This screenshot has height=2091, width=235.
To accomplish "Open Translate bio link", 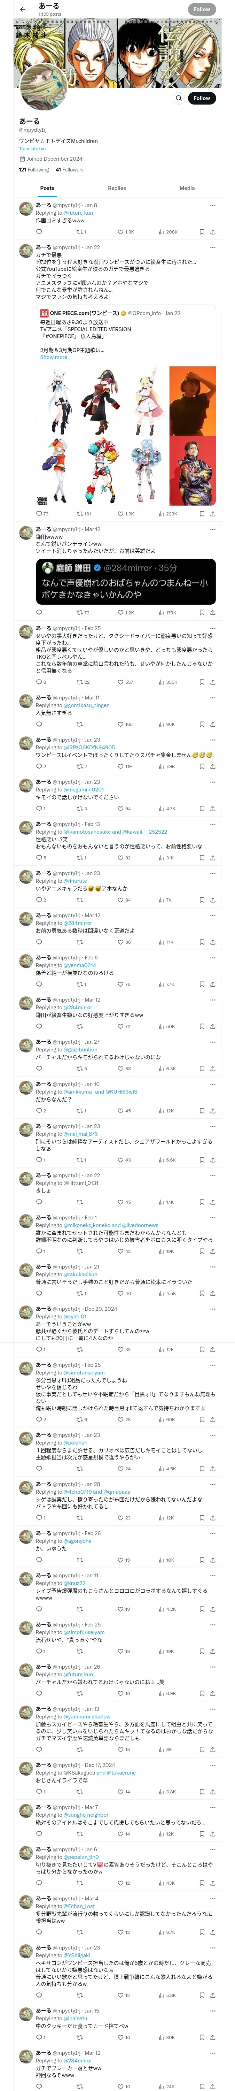I will pyautogui.click(x=32, y=148).
